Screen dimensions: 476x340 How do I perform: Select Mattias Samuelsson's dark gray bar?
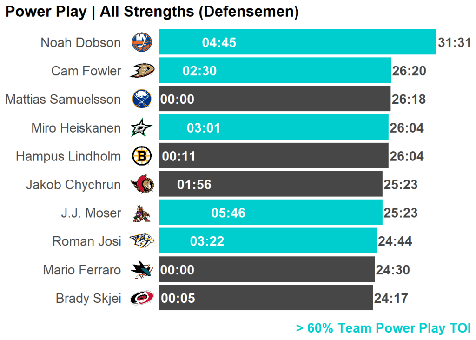tap(288, 99)
